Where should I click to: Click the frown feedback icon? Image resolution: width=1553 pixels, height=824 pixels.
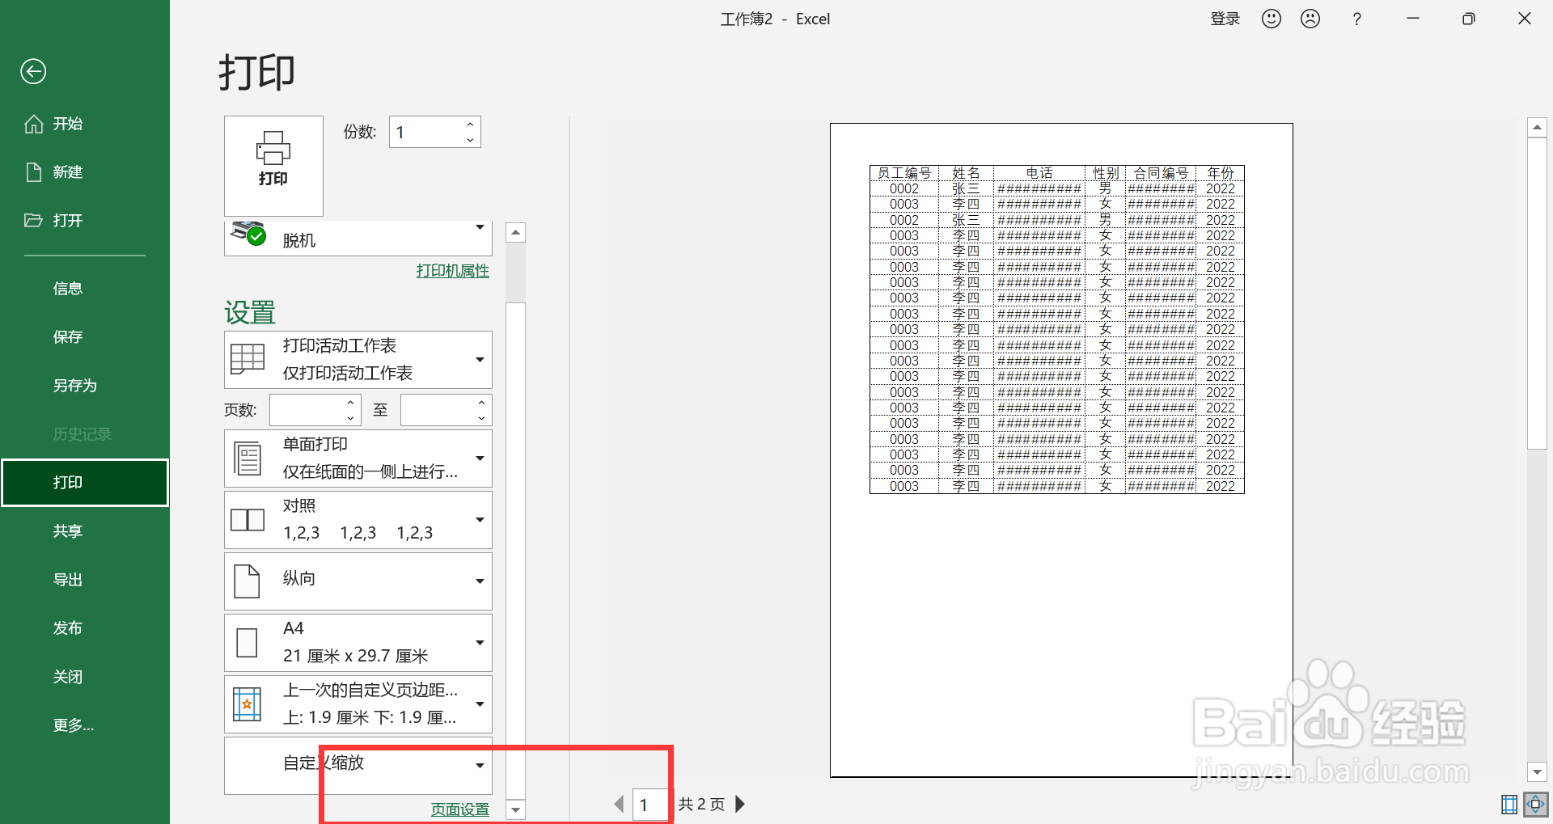coord(1310,19)
